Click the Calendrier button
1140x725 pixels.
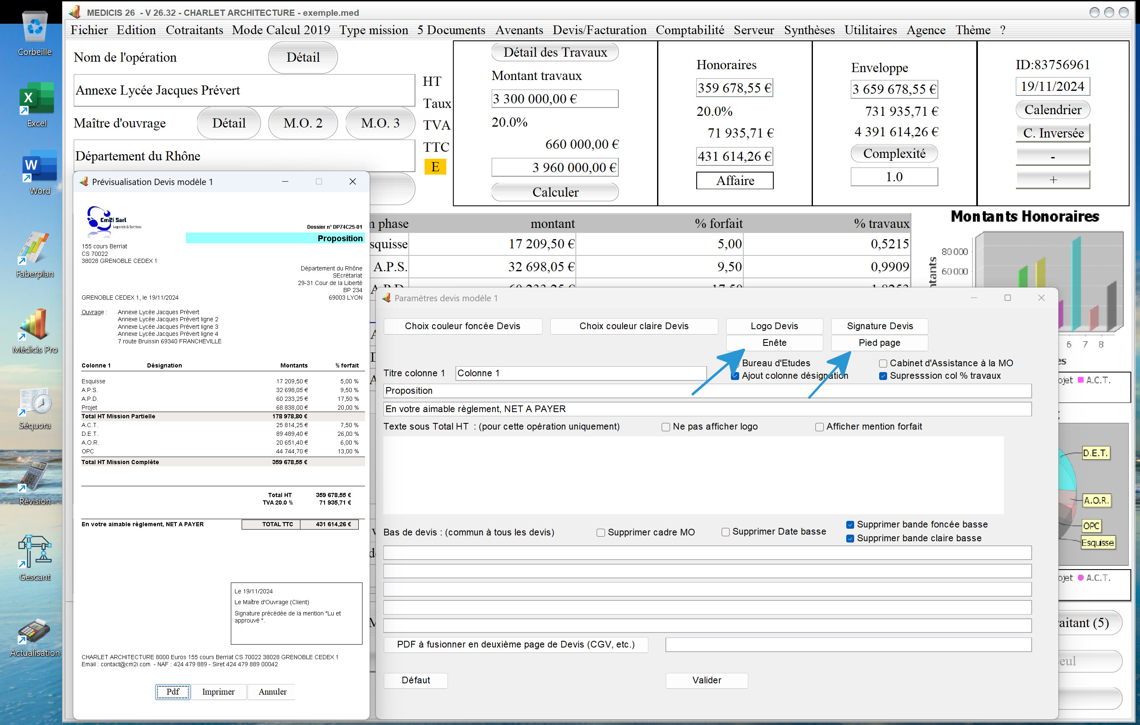click(1053, 110)
